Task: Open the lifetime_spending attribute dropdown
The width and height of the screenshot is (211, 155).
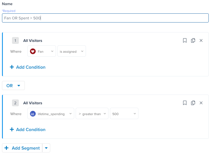Action: click(x=51, y=114)
